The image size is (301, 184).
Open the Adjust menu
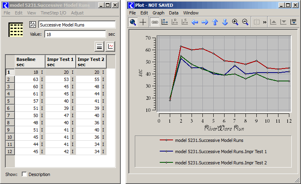pos(77,13)
